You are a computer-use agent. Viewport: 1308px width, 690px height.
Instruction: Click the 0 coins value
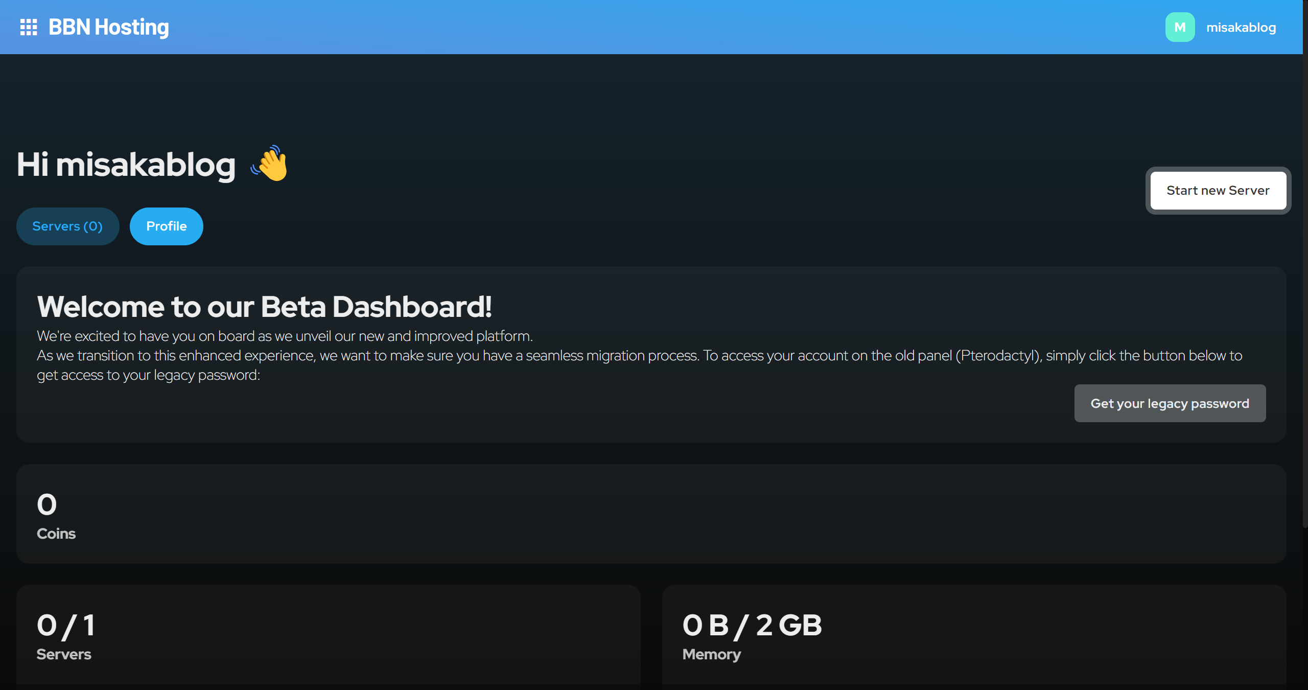(x=46, y=505)
